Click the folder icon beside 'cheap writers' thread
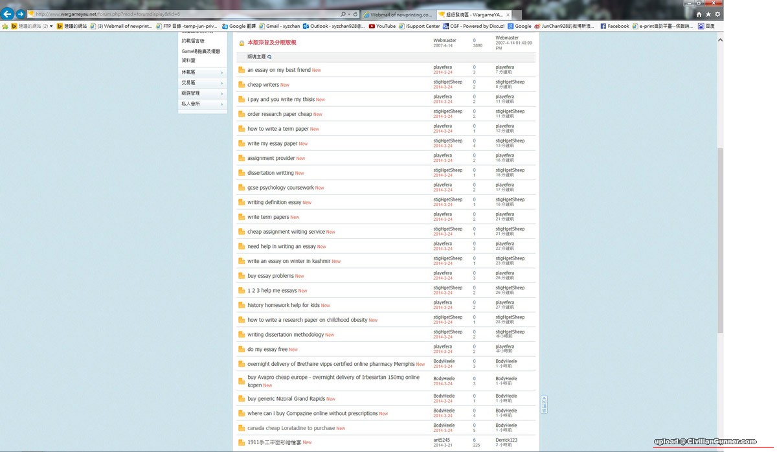The width and height of the screenshot is (777, 452). [x=241, y=85]
